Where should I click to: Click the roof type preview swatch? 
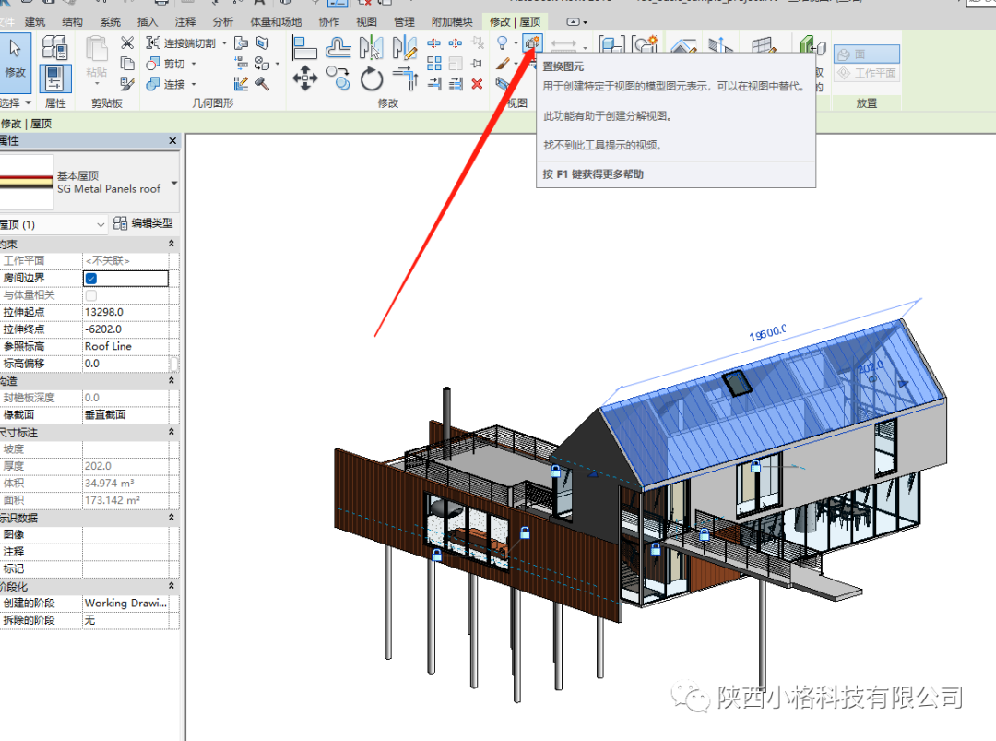click(x=26, y=183)
